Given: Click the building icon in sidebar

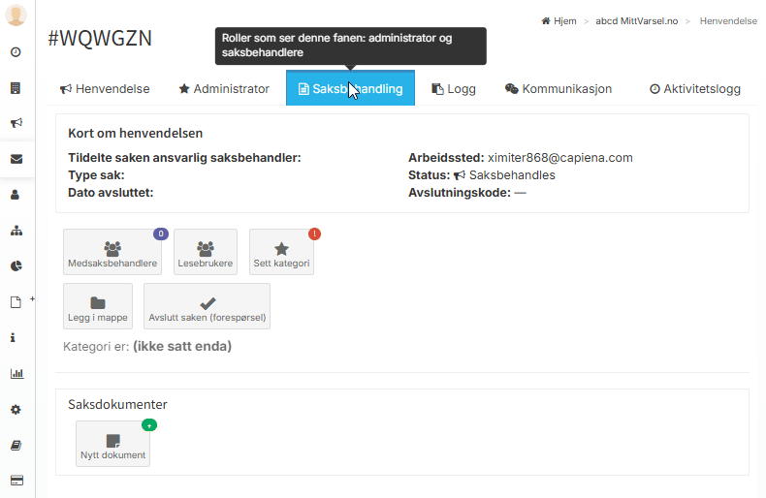Looking at the screenshot, I should point(16,88).
